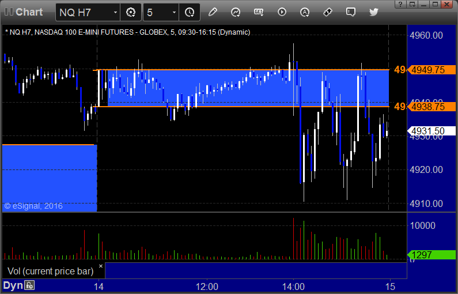Expand the interval 5 dropdown arrow
Image resolution: width=458 pixels, height=294 pixels.
[x=174, y=12]
